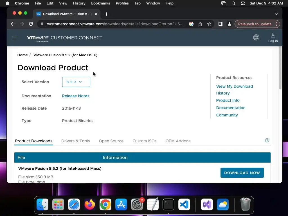288x216 pixels.
Task: Go back with the browser back arrow
Action: pyautogui.click(x=13, y=24)
